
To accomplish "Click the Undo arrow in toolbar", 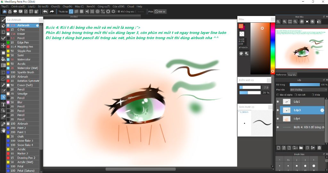I will click(45, 12).
